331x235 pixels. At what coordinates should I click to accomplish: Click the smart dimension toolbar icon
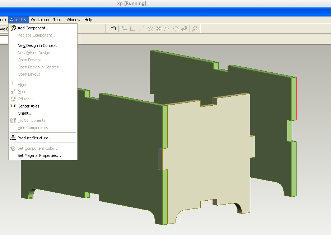click(x=113, y=28)
